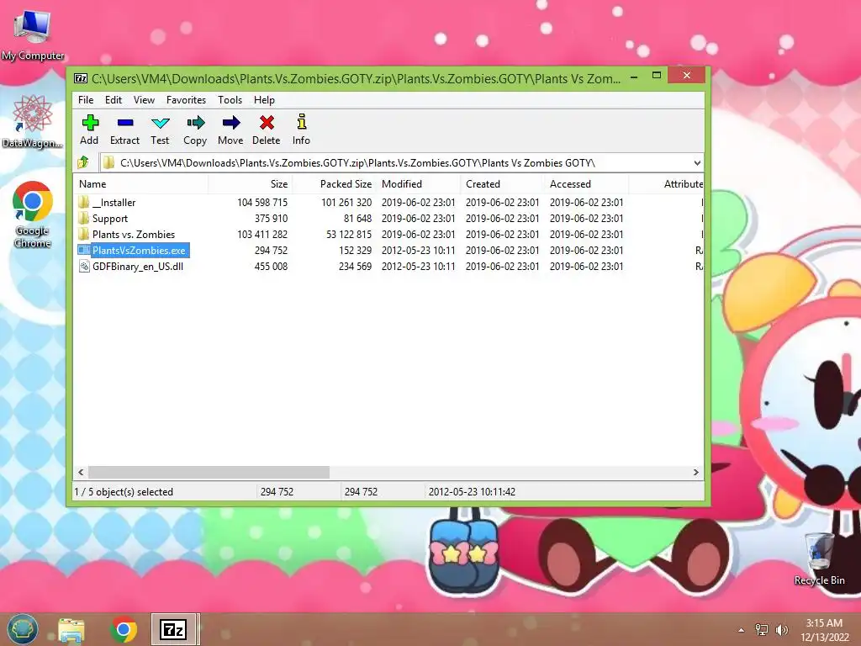Click the red Delete icon
Image resolution: width=861 pixels, height=646 pixels.
267,123
